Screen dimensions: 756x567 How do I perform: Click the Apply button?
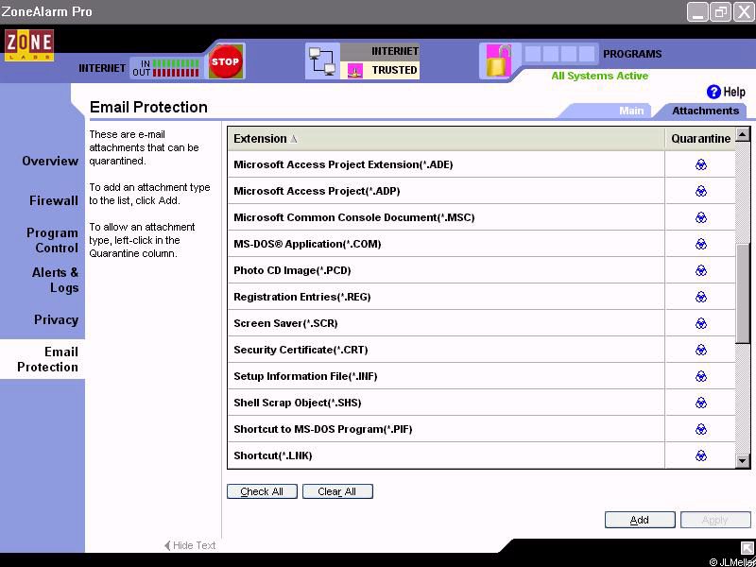[x=715, y=520]
